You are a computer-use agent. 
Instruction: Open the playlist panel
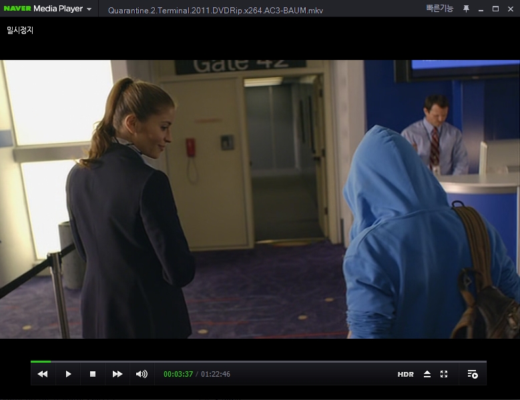473,374
